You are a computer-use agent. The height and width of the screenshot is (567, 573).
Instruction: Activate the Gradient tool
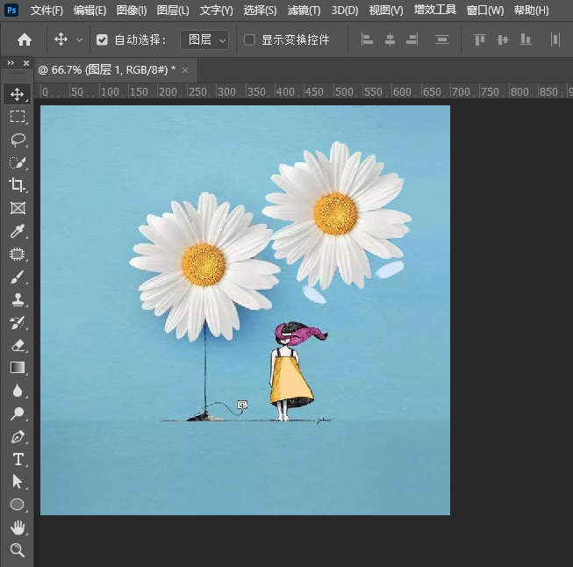tap(17, 368)
